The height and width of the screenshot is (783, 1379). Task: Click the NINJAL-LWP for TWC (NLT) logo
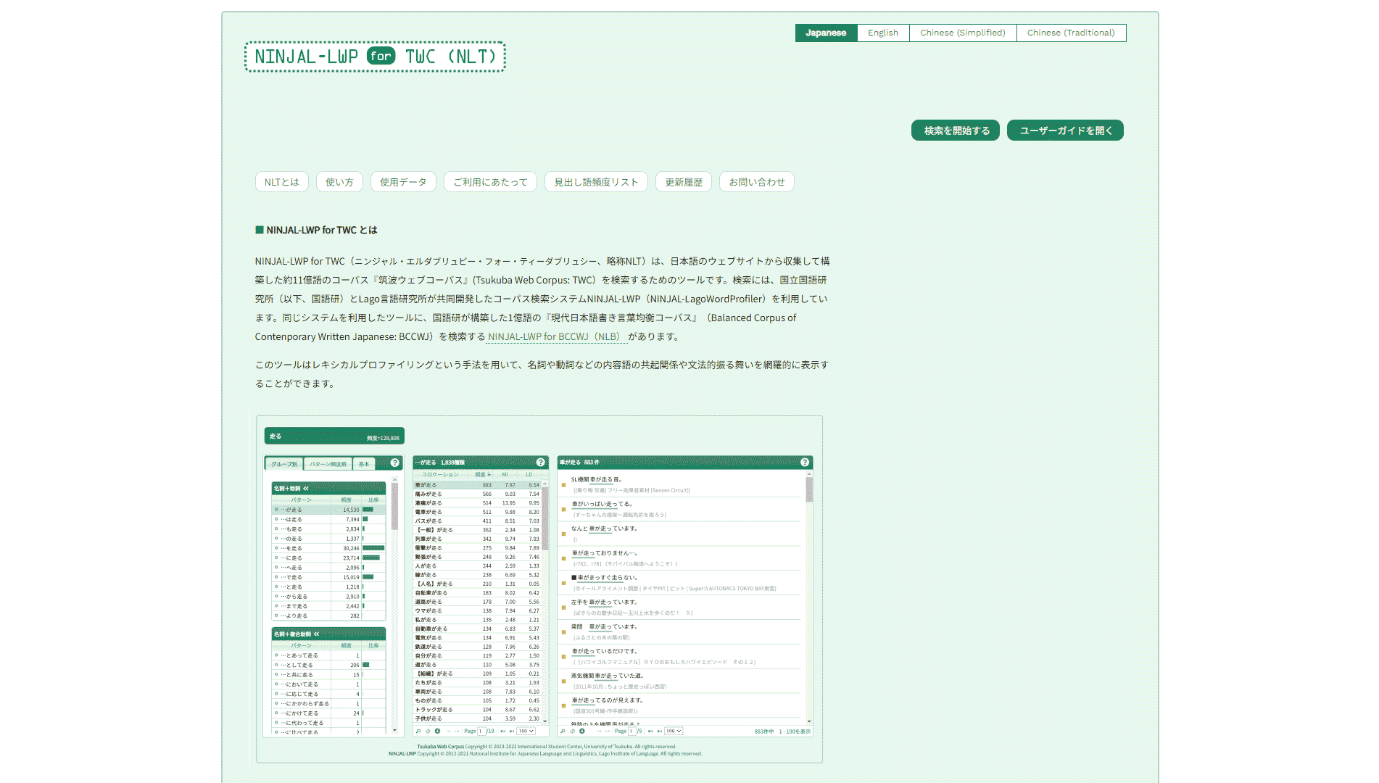point(375,57)
